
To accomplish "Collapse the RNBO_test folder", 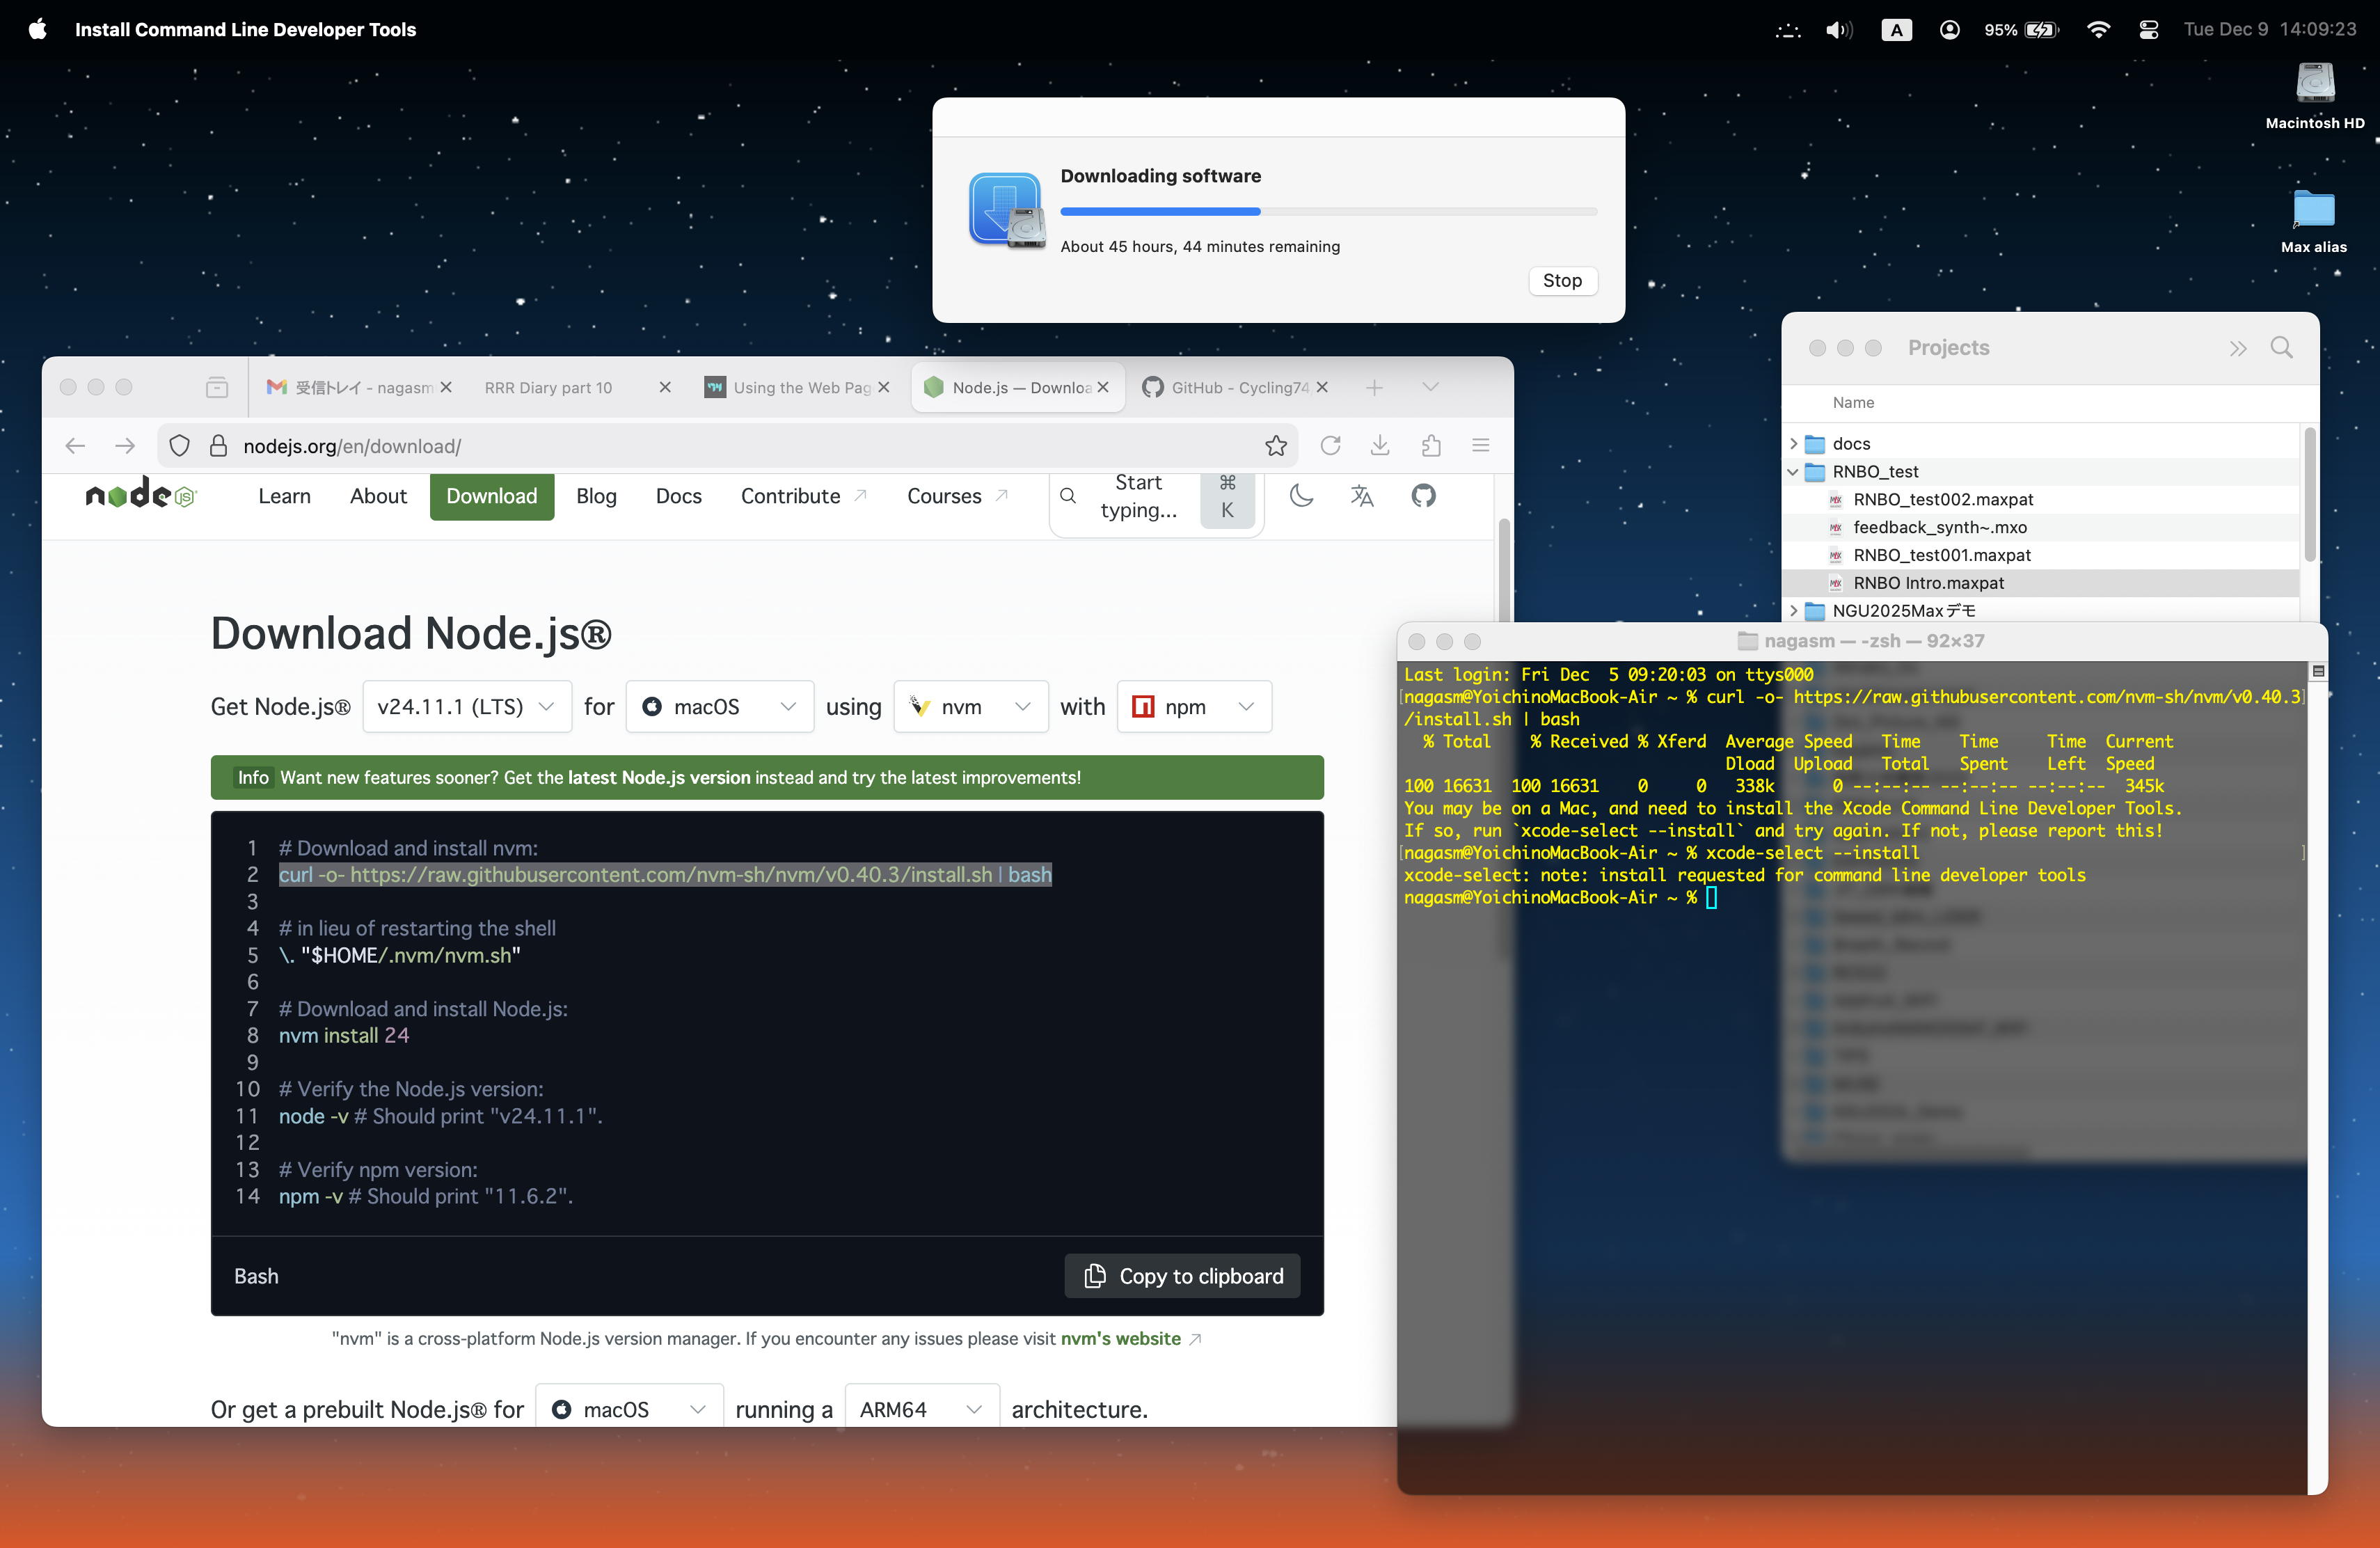I will pos(1793,472).
